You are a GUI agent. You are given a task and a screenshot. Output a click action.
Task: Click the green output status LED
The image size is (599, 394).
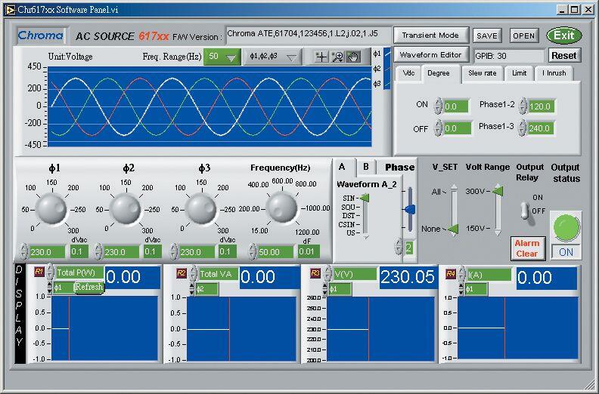coord(565,227)
